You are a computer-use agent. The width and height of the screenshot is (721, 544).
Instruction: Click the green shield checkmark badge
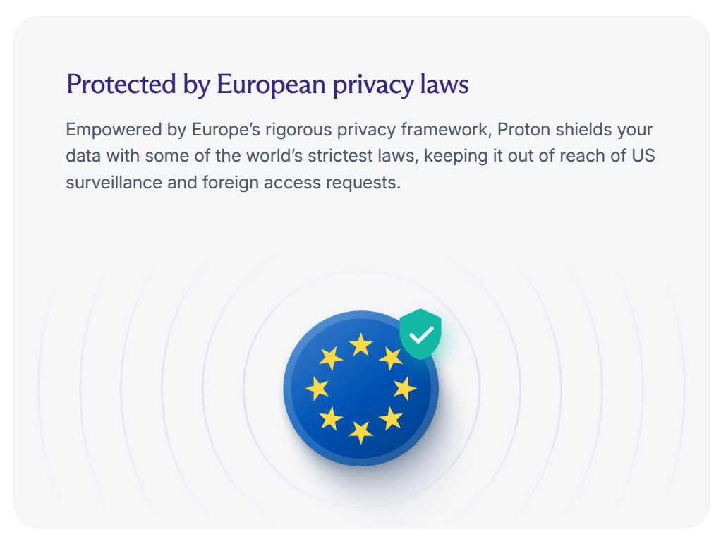pos(420,333)
